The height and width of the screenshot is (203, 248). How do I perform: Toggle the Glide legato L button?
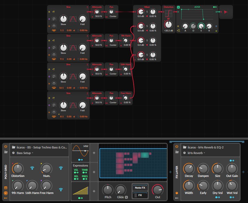coord(126,197)
